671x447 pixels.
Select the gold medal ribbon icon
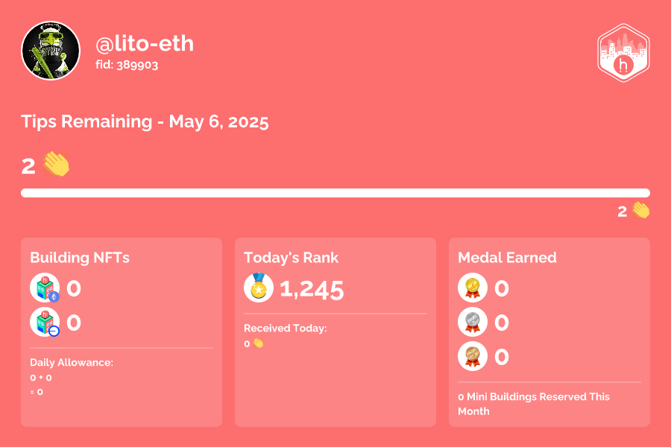pyautogui.click(x=473, y=288)
